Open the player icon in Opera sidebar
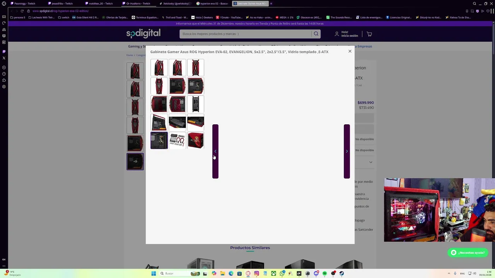The width and height of the screenshot is (495, 278). (4, 68)
